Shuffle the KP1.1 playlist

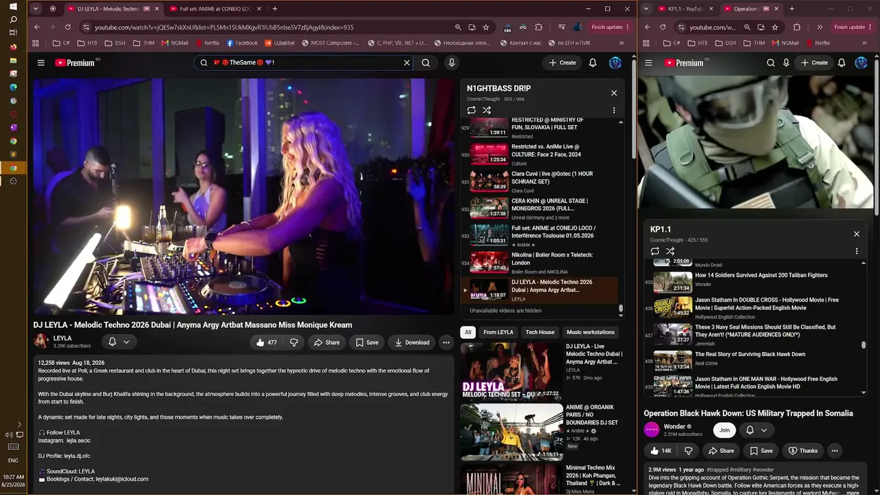(670, 251)
